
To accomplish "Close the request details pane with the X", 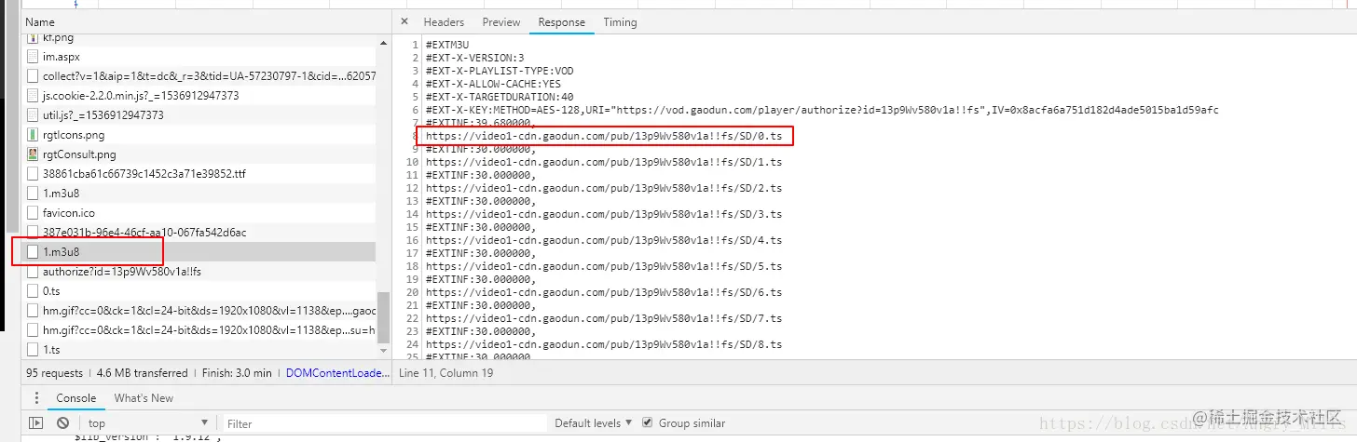I will (x=404, y=22).
